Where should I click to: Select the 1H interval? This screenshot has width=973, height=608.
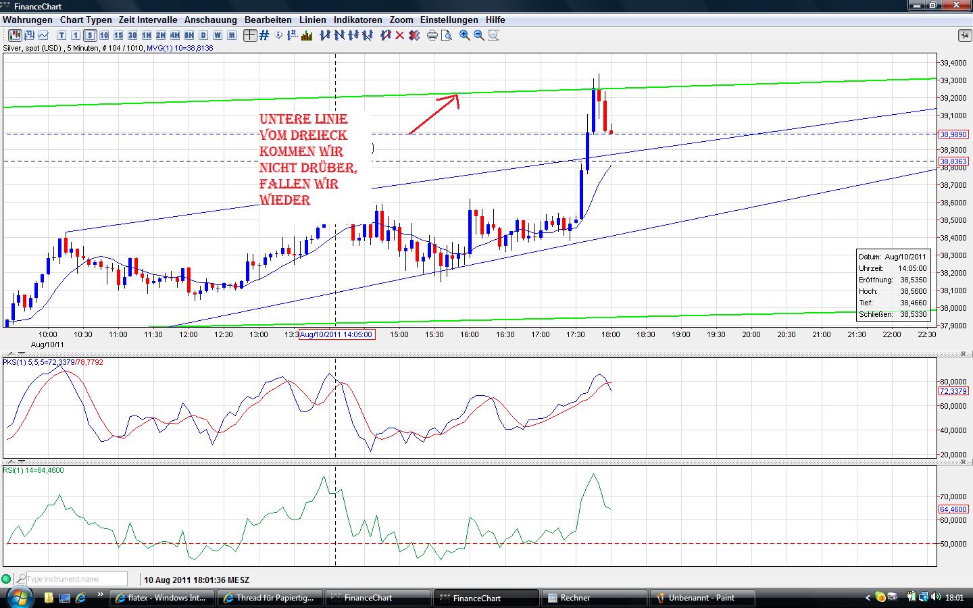(147, 35)
